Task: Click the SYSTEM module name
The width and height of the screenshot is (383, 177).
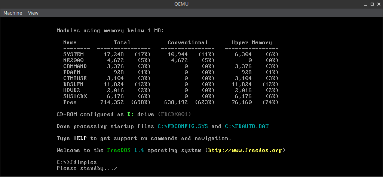Action: pos(73,54)
